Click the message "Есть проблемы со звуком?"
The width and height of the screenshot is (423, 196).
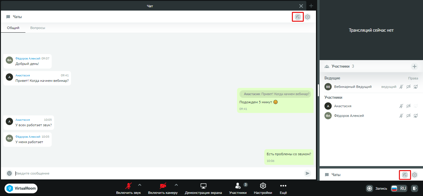289,154
